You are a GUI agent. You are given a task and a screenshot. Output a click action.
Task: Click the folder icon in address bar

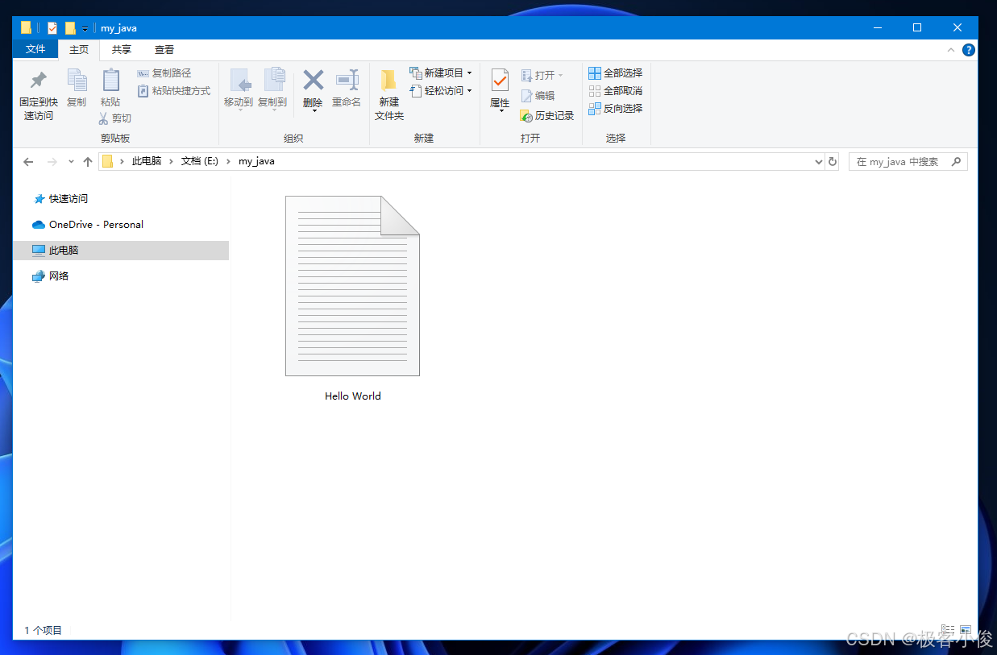coord(107,161)
